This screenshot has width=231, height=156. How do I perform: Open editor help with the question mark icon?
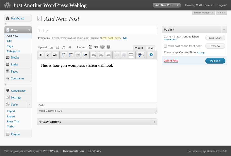[151, 55]
